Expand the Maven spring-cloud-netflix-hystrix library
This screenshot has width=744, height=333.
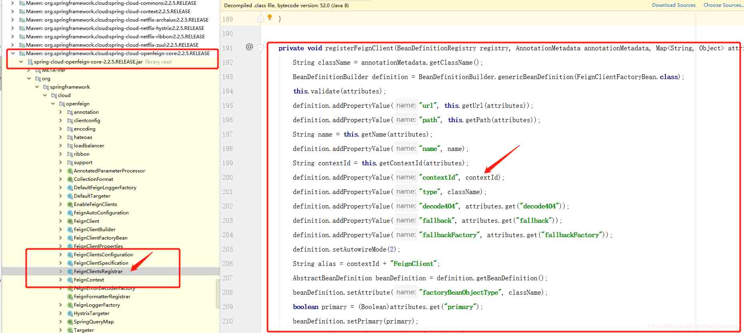pos(13,28)
